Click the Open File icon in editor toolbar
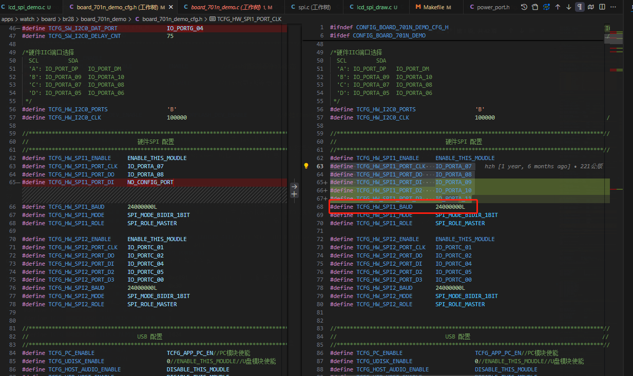Screen dimensions: 633x376 535,7
